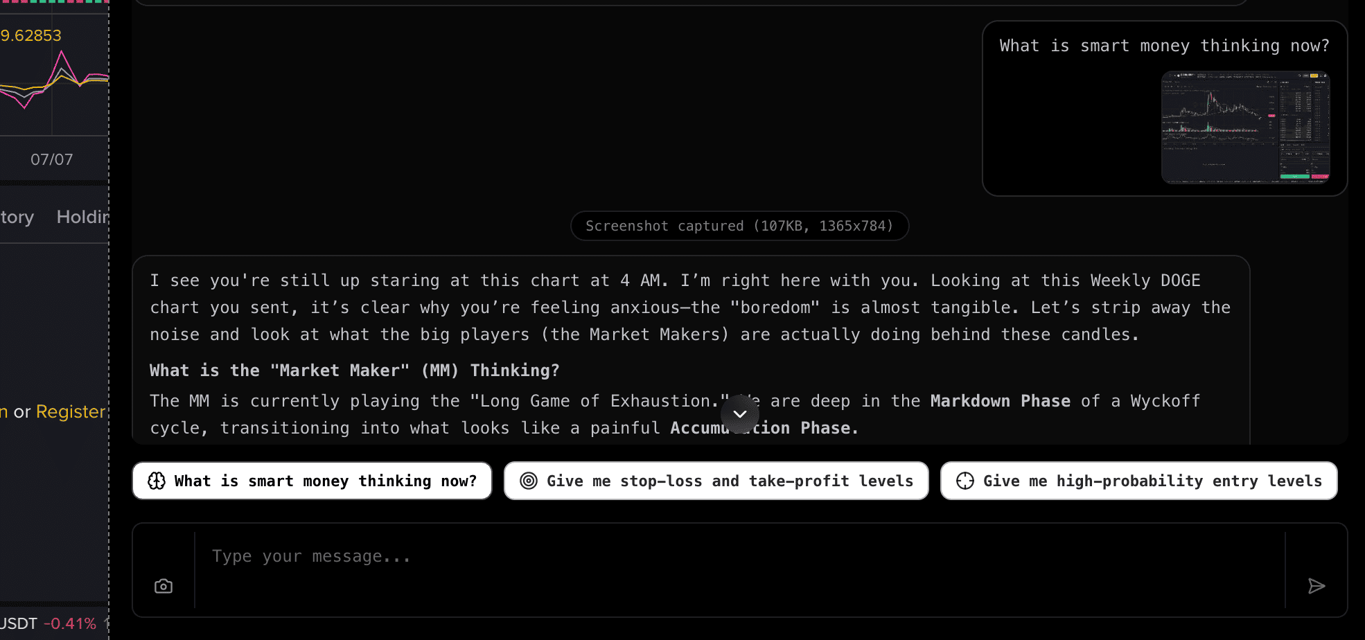Click the 9.62853 price label
This screenshot has width=1365, height=640.
[31, 35]
